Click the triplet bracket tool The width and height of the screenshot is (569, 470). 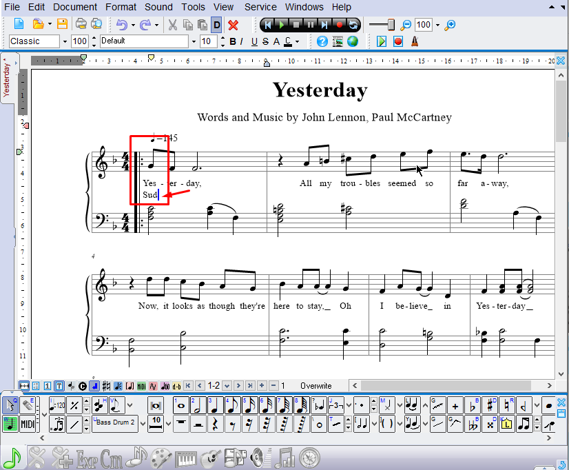[x=336, y=405]
